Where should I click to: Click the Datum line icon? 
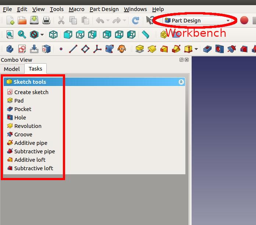tap(73, 49)
